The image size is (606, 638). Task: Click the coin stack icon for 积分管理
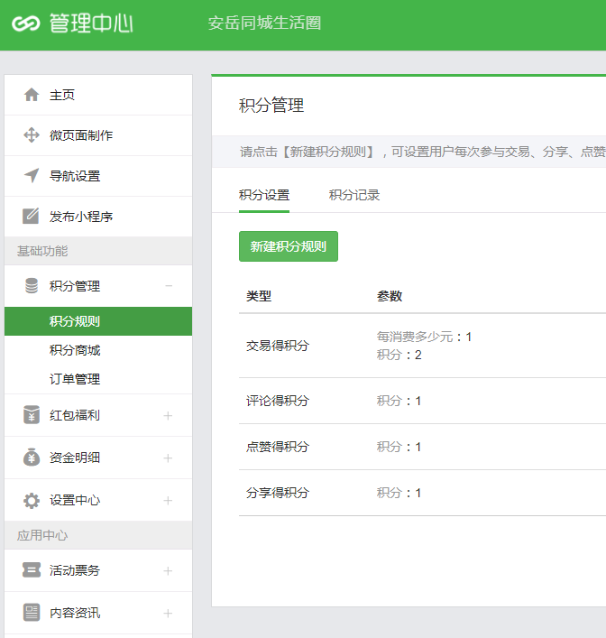tap(32, 286)
